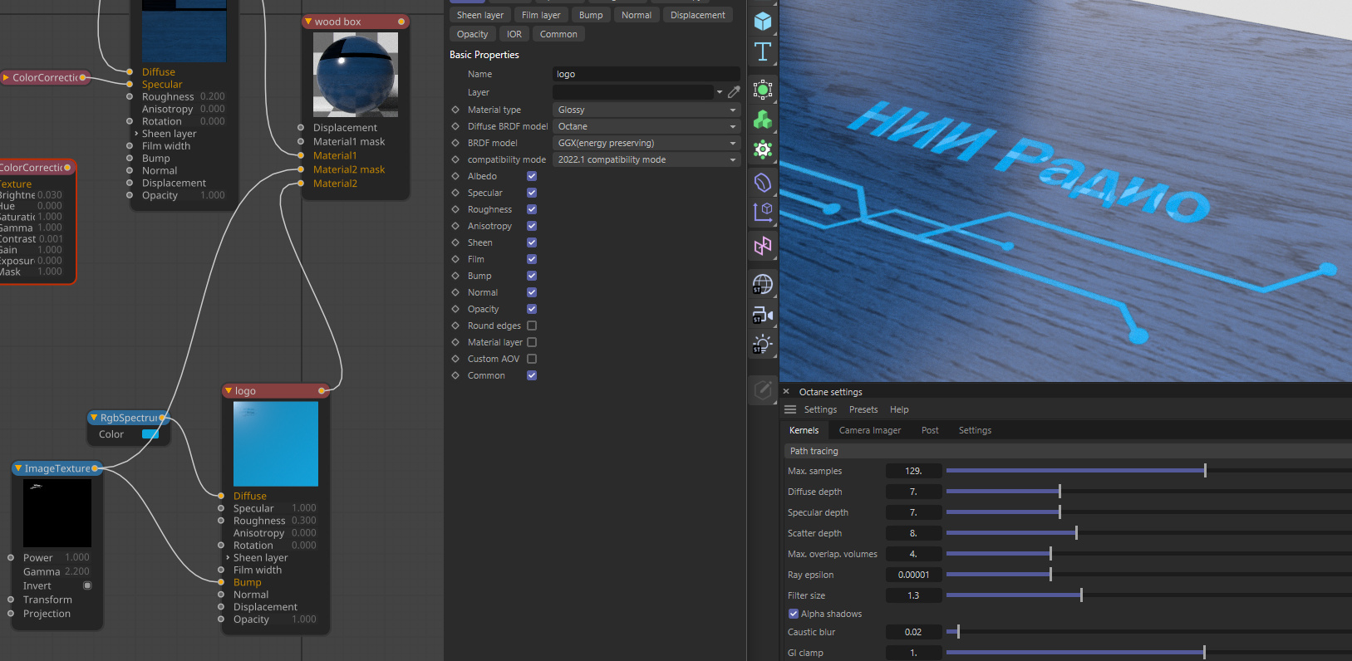Click the ImageTexture node output port
Image resolution: width=1352 pixels, height=661 pixels.
coord(95,468)
